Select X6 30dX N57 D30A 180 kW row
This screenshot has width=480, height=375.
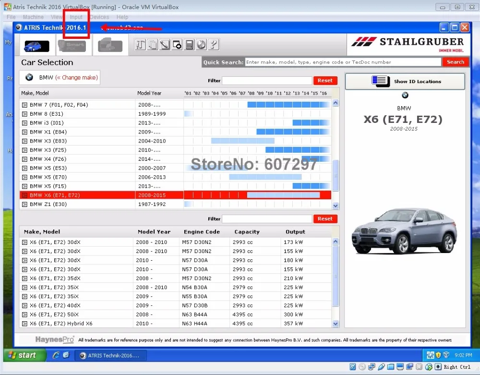[x=175, y=260]
